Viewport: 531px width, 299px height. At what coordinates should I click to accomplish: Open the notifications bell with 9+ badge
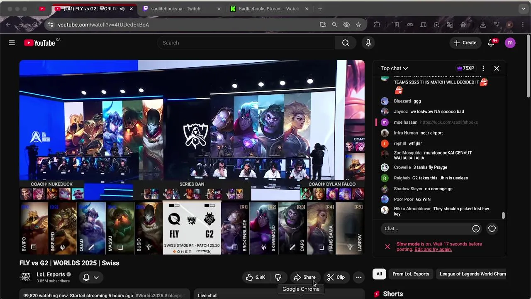[x=492, y=43]
